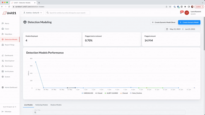The image size is (205, 115).
Task: Open the Alerts sidebar item
Action: coord(7,24)
